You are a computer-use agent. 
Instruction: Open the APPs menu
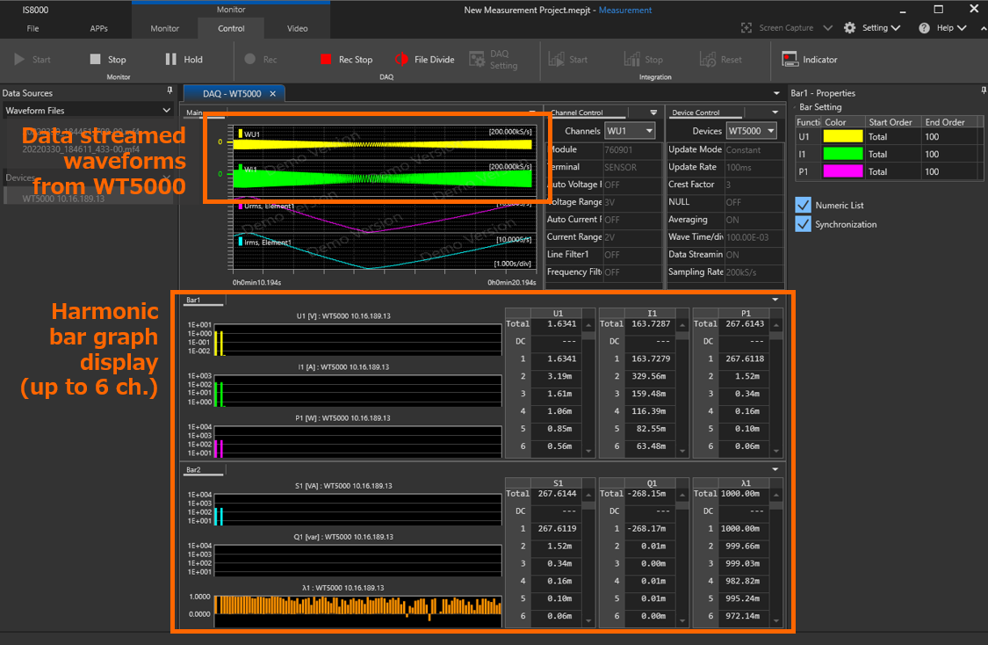[x=99, y=28]
